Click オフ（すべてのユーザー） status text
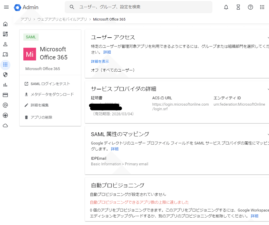 [x=113, y=70]
